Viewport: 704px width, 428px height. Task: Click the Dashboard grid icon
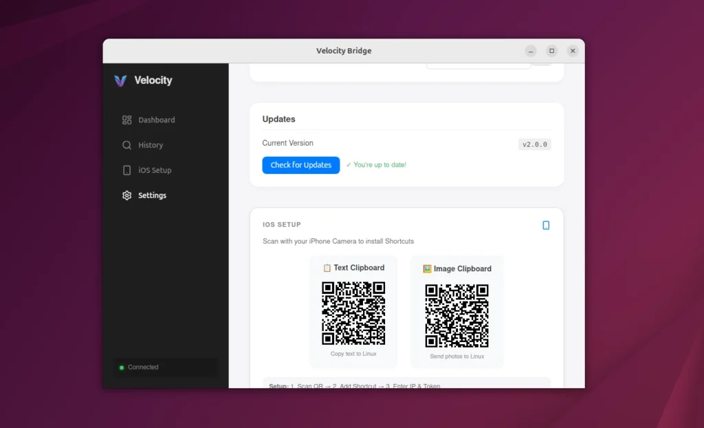(126, 120)
